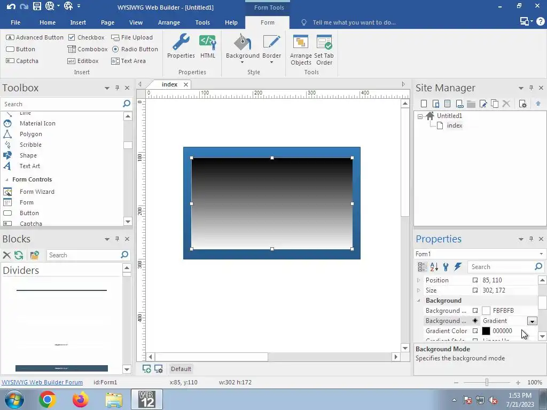The width and height of the screenshot is (547, 410).
Task: Collapse the Form Controls group in Toolbox
Action: point(6,179)
